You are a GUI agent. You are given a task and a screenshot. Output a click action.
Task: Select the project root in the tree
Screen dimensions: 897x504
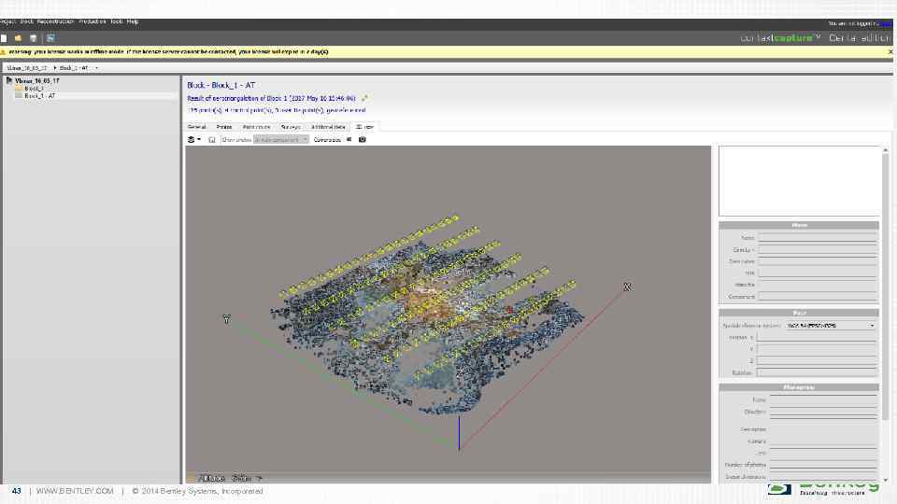click(36, 81)
